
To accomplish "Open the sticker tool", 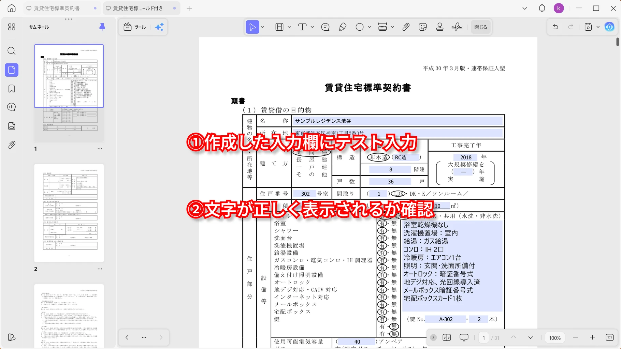I will pyautogui.click(x=423, y=27).
